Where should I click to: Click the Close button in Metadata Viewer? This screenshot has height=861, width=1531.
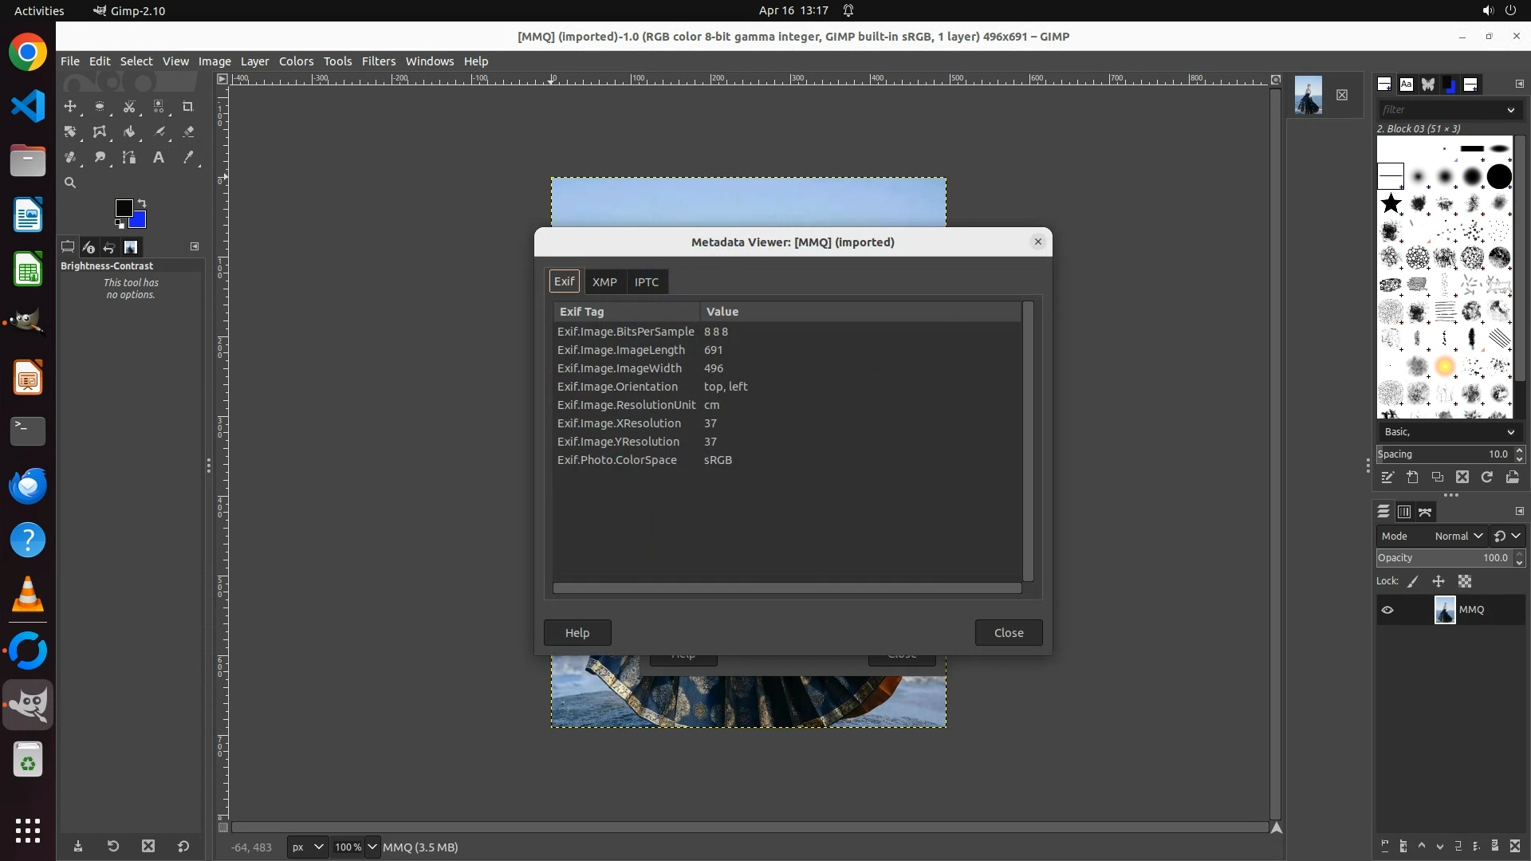1008,633
